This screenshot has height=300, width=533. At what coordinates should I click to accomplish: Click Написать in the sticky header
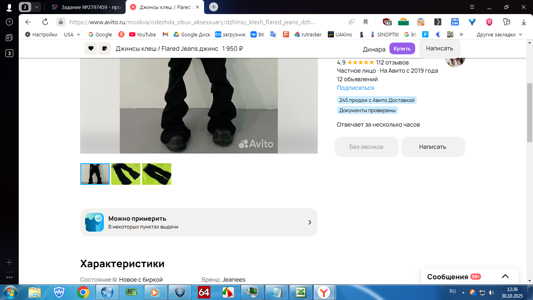[x=440, y=48]
